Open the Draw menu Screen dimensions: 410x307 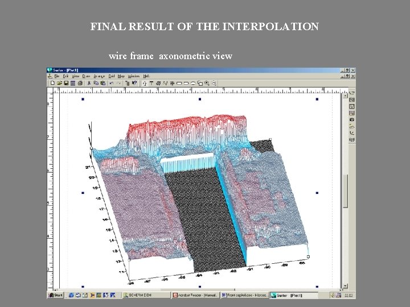[x=86, y=76]
